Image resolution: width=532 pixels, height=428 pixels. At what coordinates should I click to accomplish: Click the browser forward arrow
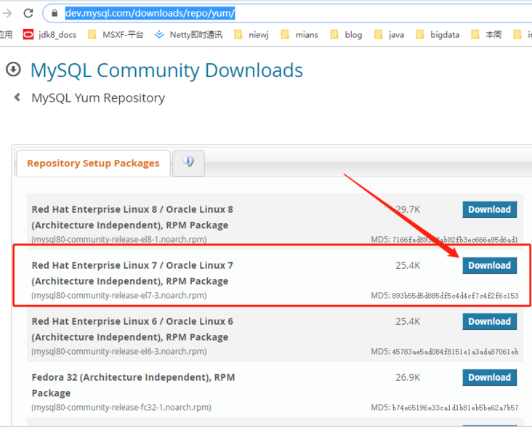(x=7, y=13)
